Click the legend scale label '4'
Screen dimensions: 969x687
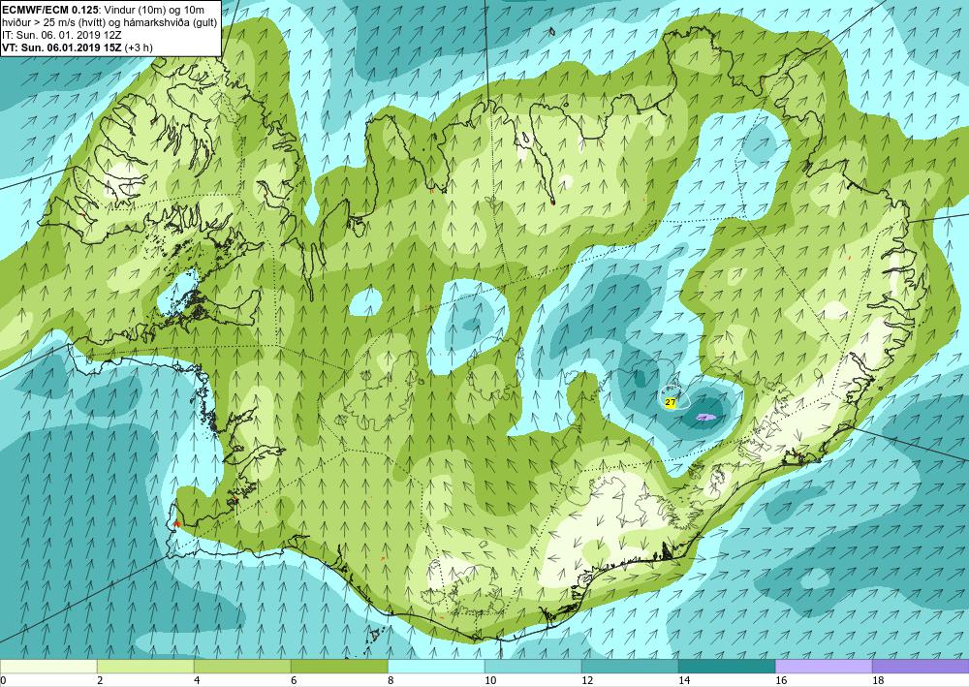pyautogui.click(x=197, y=680)
